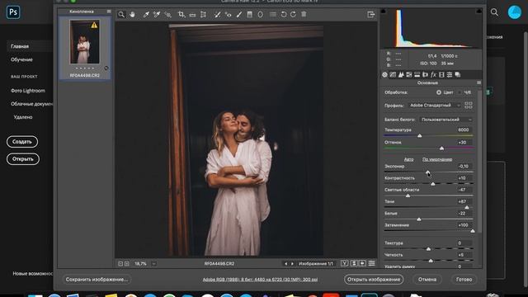Toggle shadow clipping warning in histogram
528x297 pixels.
pos(383,12)
